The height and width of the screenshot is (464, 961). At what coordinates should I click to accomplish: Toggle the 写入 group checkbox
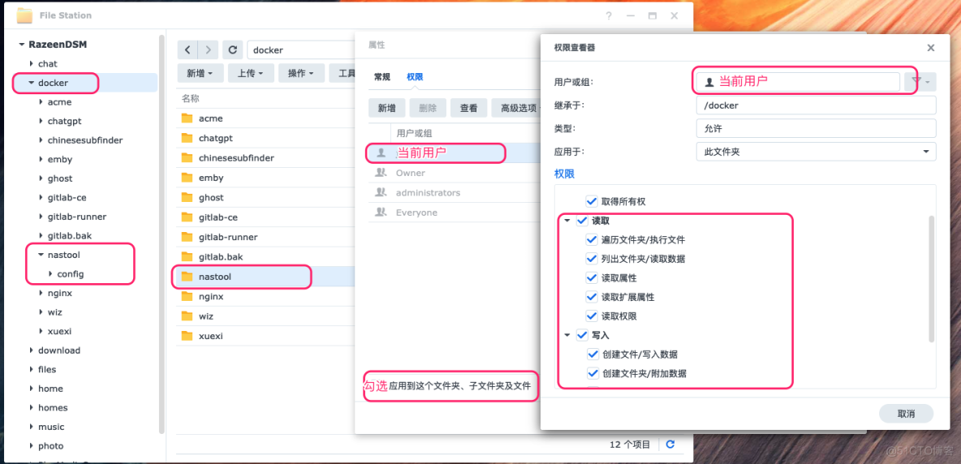pyautogui.click(x=582, y=335)
